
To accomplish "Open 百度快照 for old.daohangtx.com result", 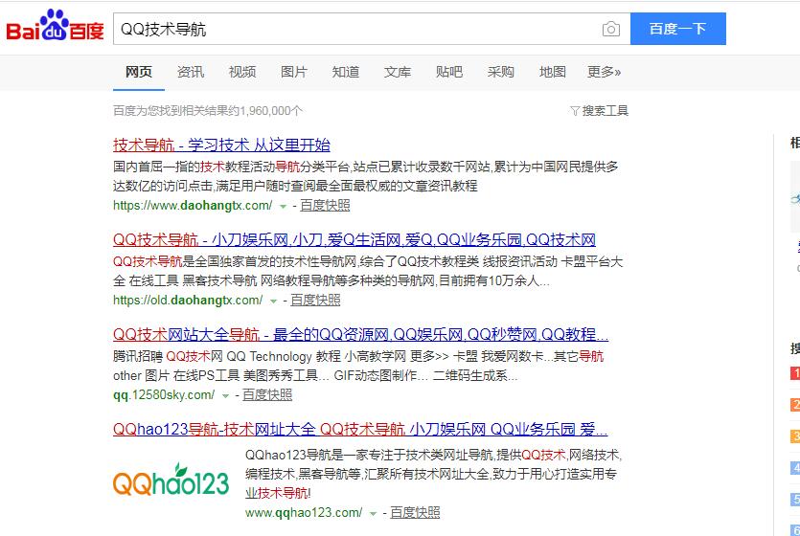I will click(x=315, y=301).
